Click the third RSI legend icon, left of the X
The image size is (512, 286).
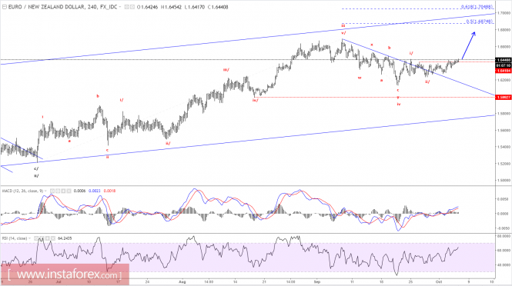point(47,238)
